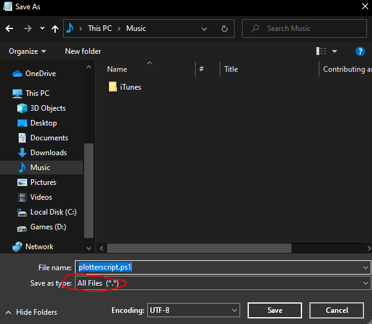
Task: Expand the address bar previous locations chevron
Action: point(205,28)
